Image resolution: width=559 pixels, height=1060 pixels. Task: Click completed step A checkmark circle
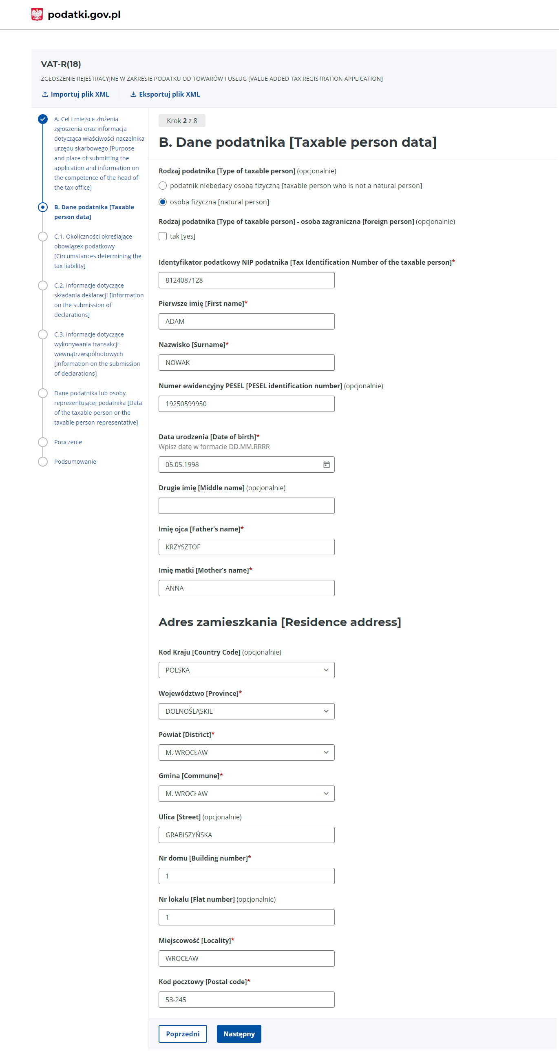[x=43, y=119]
